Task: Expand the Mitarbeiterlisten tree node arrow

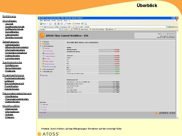Action: pos(41,69)
